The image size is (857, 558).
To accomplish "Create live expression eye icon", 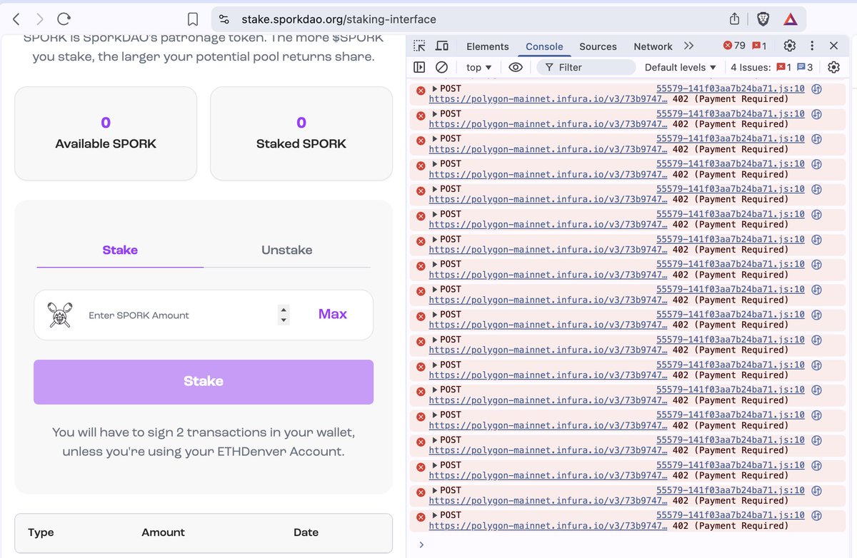I will point(516,67).
